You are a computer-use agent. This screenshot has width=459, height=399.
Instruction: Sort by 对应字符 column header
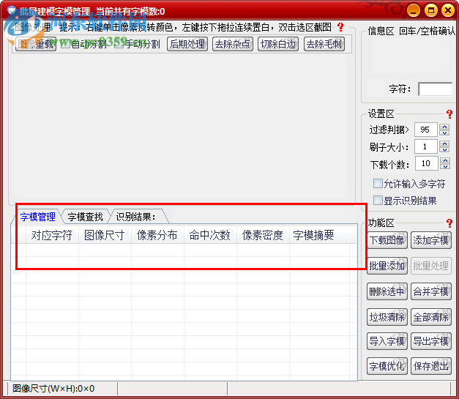(x=52, y=235)
